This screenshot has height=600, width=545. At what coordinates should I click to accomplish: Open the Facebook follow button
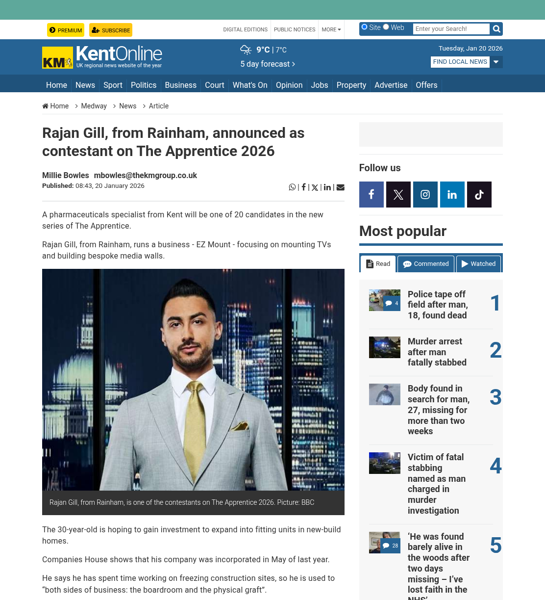[x=372, y=195]
